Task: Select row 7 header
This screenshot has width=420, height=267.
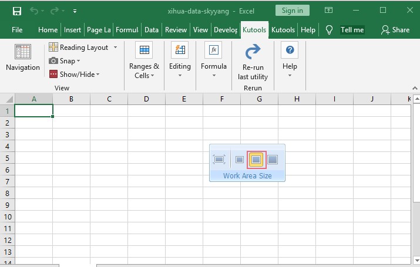Action: tap(8, 181)
